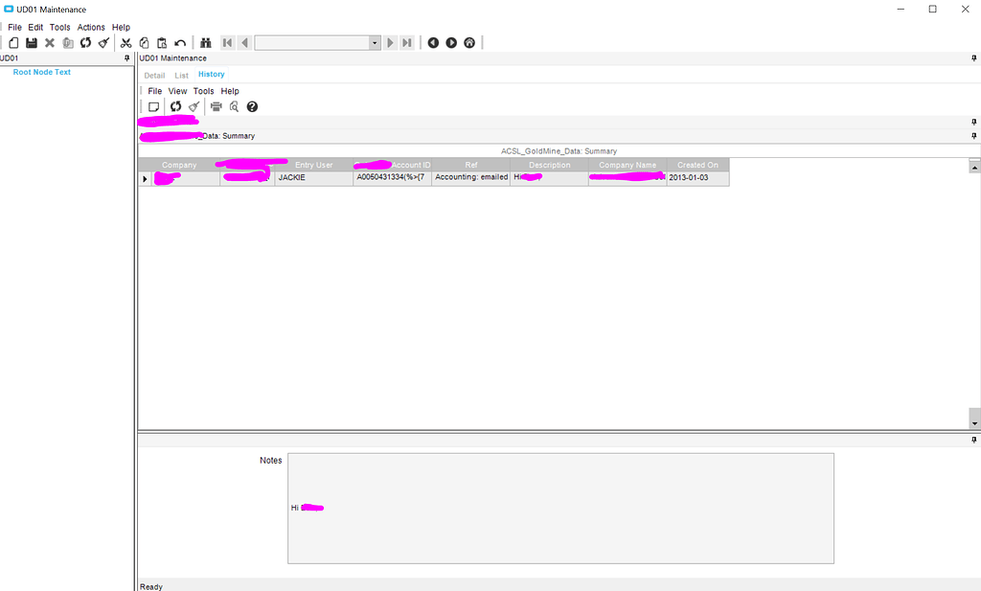Open the Actions menu
This screenshot has width=981, height=591.
[90, 27]
